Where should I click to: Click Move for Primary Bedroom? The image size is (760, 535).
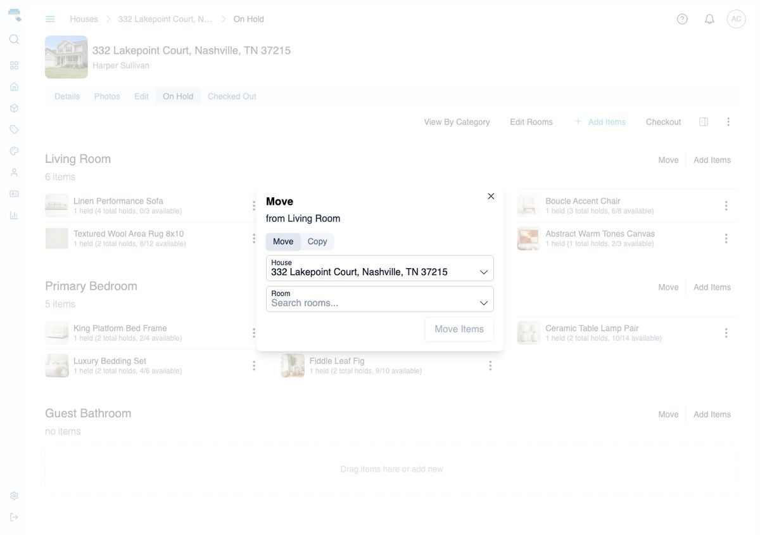[668, 287]
